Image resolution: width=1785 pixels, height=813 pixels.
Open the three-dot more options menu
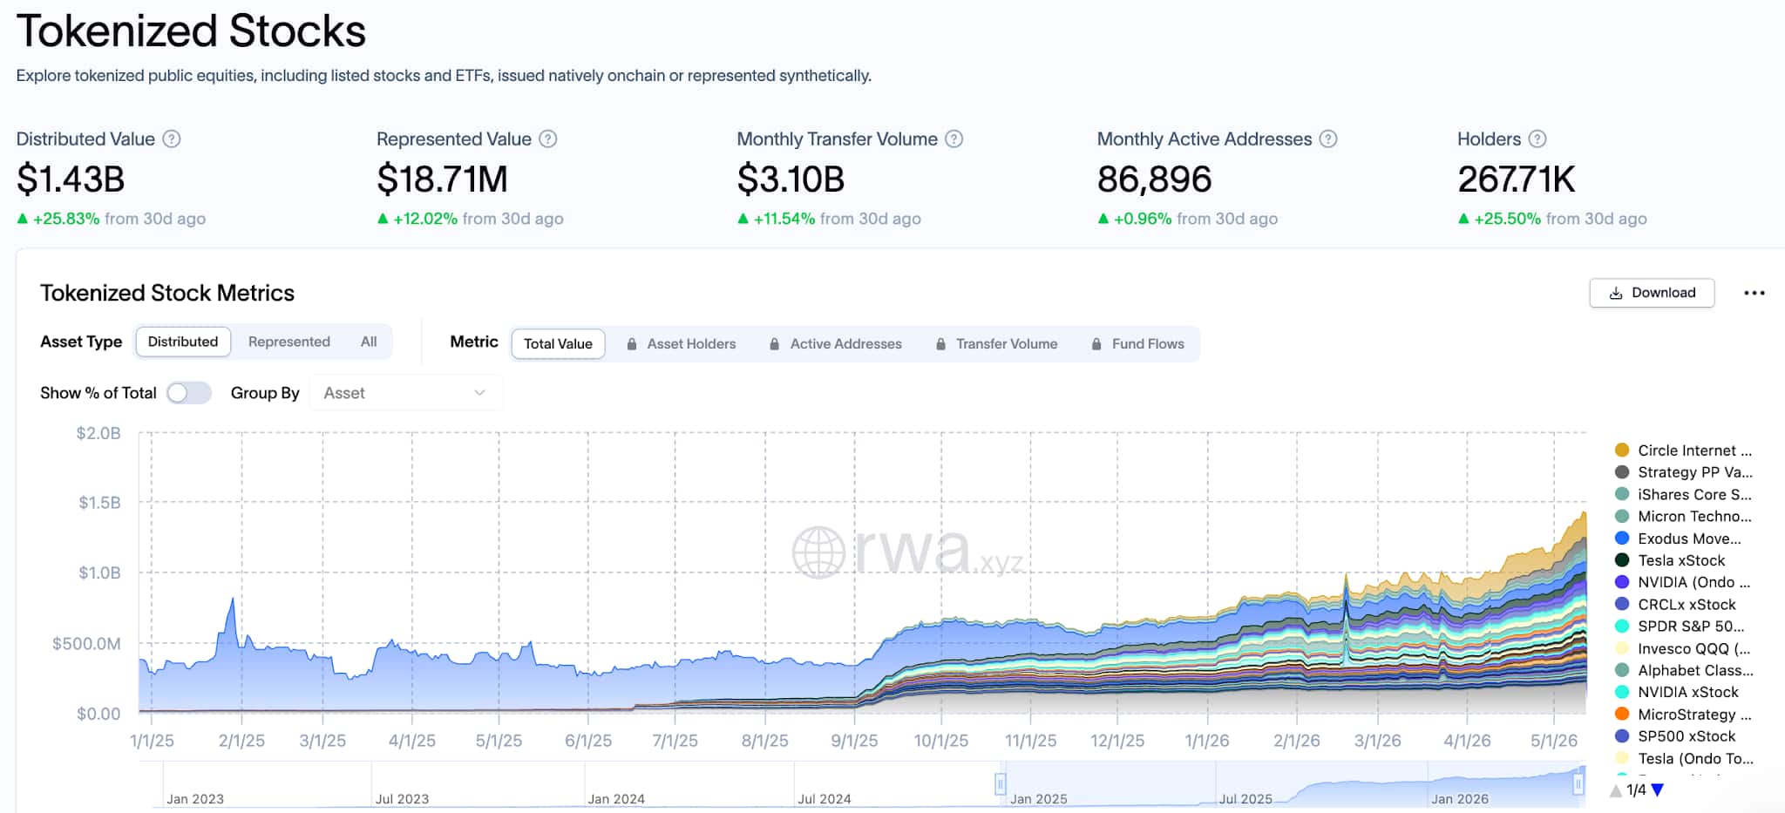click(1754, 293)
